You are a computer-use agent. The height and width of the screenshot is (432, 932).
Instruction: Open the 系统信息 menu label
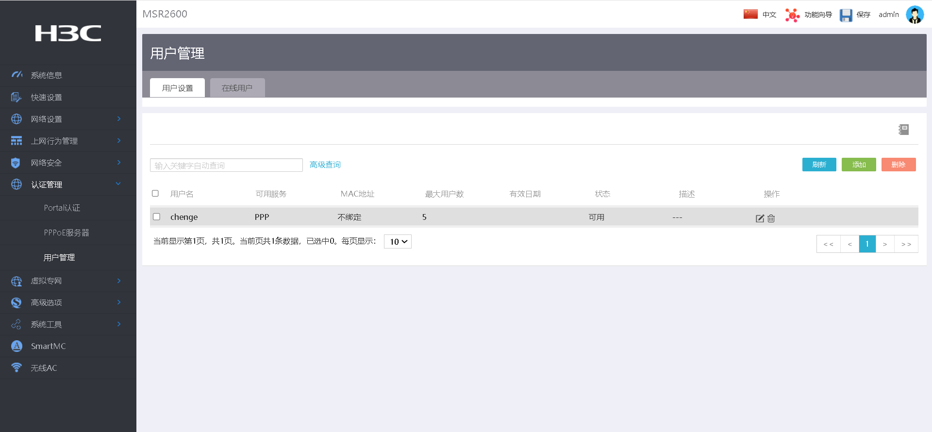pos(47,75)
